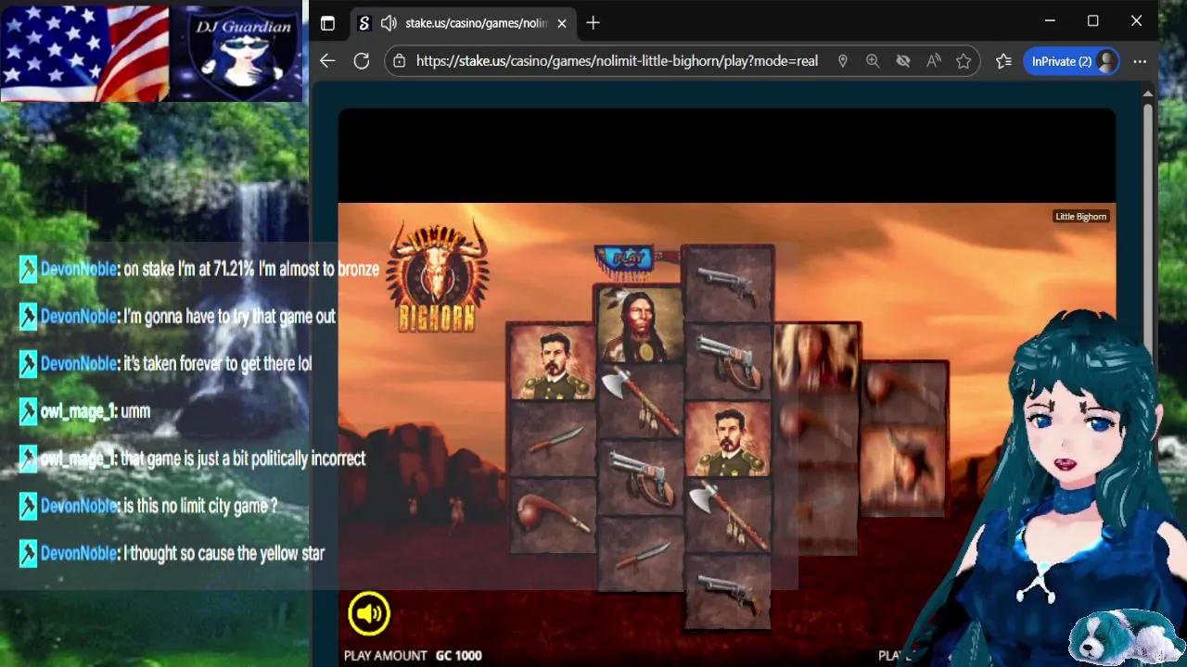Screen dimensions: 1187x667
Task: Click the zoom magnifier icon in address bar
Action: pyautogui.click(x=873, y=61)
